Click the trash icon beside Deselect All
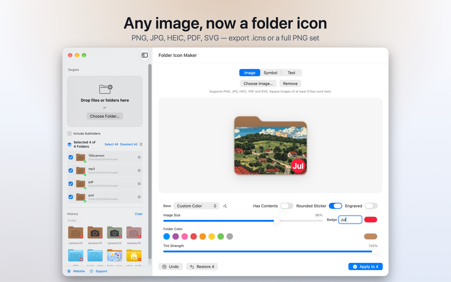This screenshot has width=451, height=282. coord(141,144)
